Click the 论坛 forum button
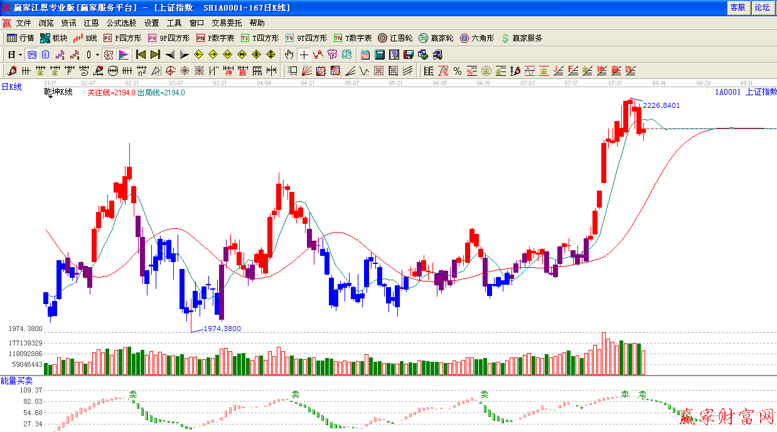Viewport: 777px width, 432px height. [x=762, y=8]
